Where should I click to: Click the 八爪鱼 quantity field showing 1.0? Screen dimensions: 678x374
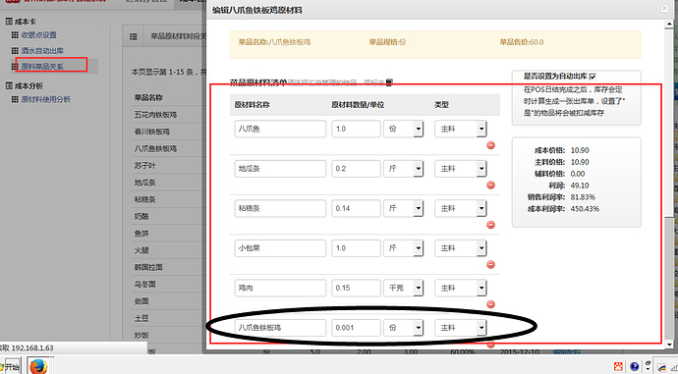356,129
